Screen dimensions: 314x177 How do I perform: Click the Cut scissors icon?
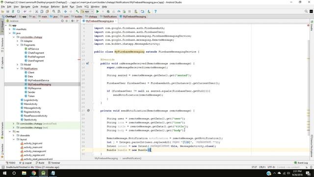(x=37, y=11)
